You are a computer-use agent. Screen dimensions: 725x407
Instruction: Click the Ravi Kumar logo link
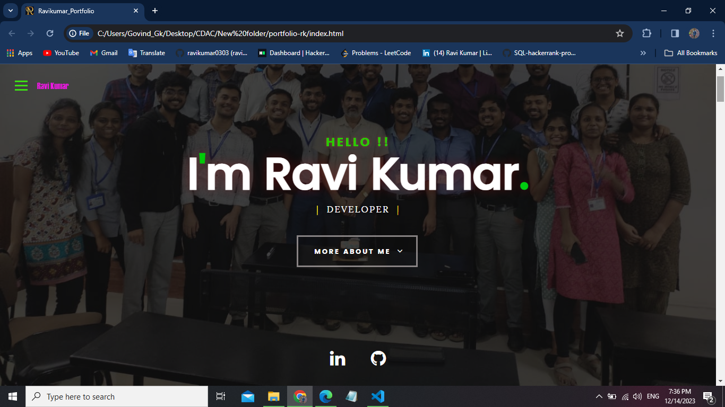[x=51, y=85]
